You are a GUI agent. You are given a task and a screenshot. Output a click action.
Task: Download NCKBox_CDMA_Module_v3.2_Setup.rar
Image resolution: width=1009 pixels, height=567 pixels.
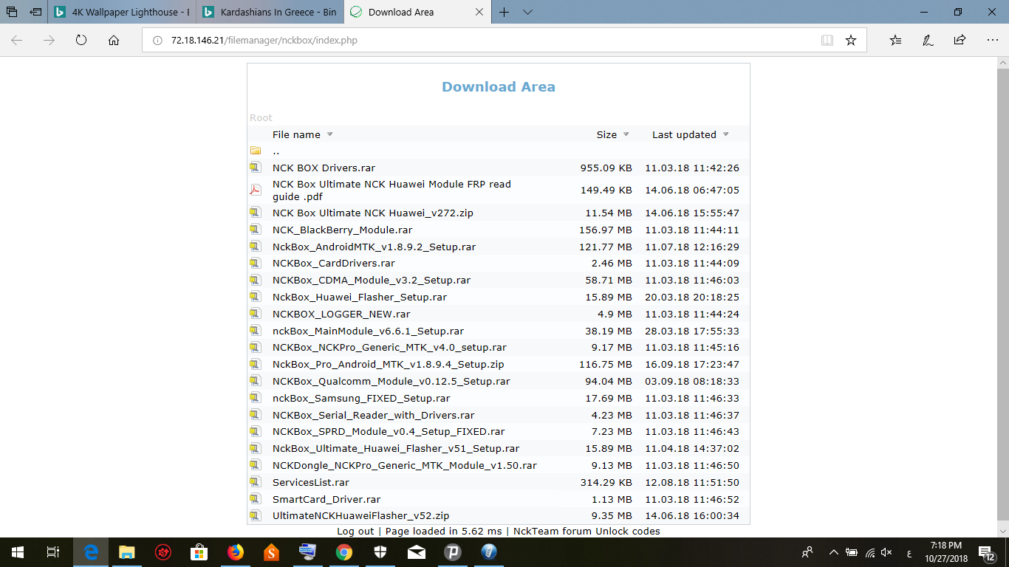pos(372,280)
